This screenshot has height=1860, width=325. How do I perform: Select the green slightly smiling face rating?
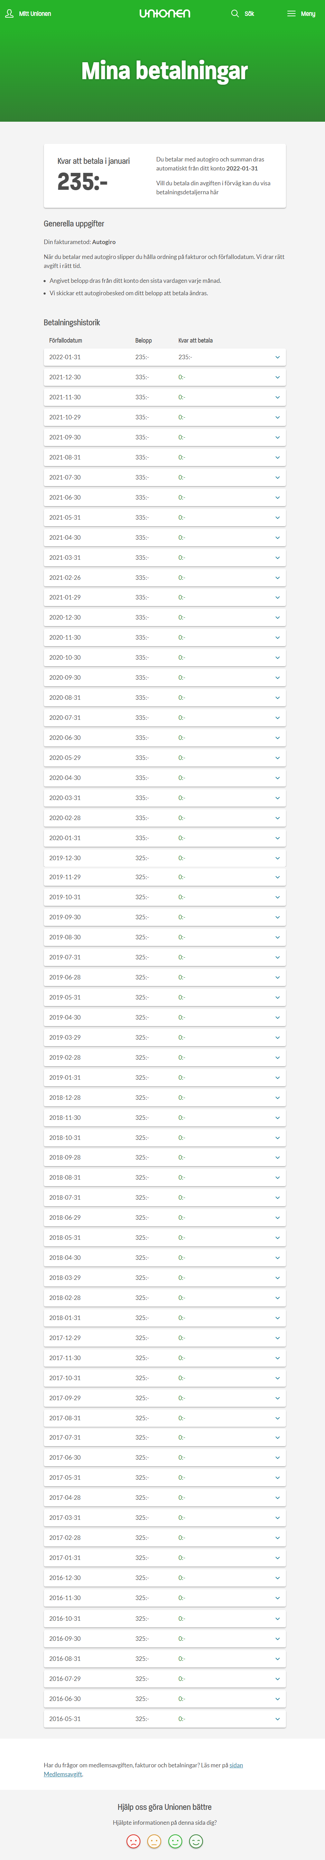(175, 1841)
